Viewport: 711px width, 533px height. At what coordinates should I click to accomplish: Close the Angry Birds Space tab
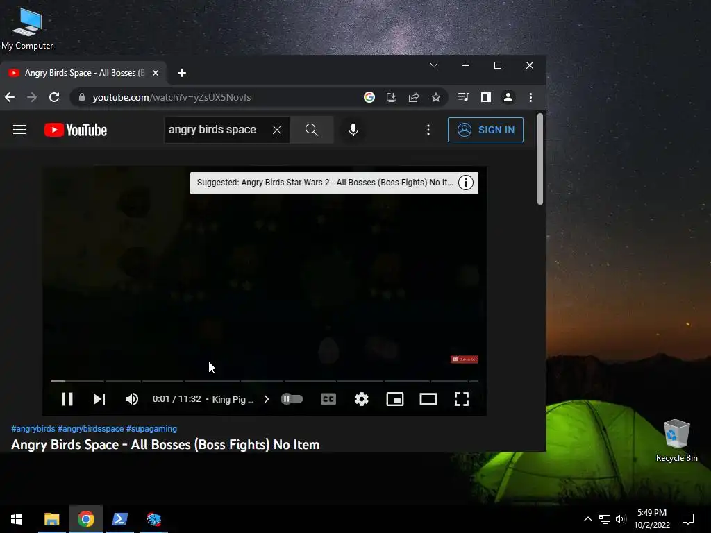(156, 73)
